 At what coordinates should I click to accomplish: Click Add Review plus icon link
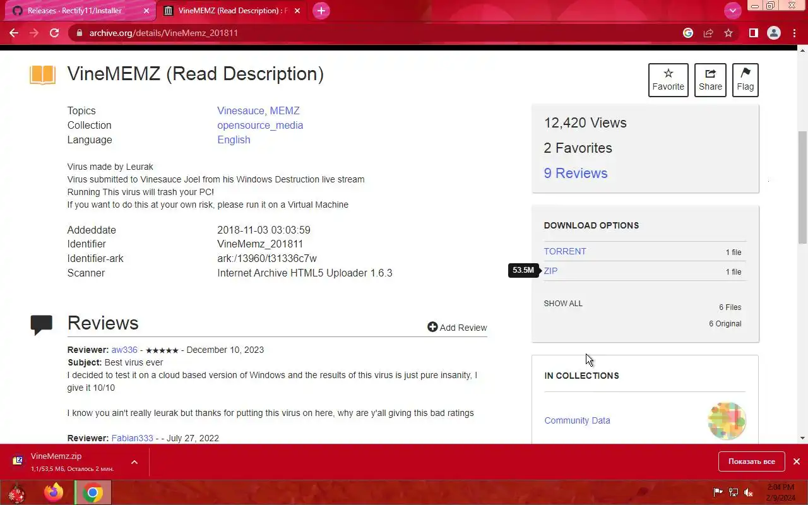[457, 327]
